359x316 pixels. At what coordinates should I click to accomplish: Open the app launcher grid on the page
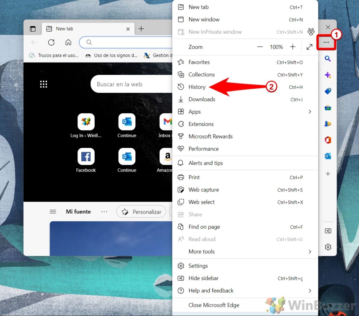[43, 84]
